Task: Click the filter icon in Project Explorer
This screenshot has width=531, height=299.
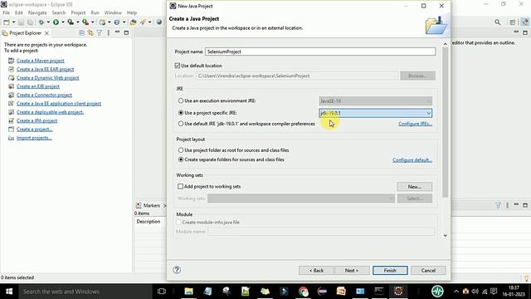Action: [x=100, y=33]
